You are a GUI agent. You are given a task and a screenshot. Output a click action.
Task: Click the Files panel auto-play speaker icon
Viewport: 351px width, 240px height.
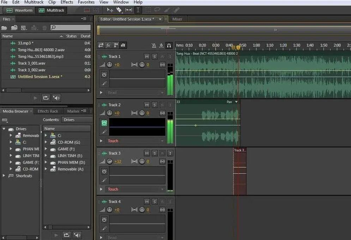pyautogui.click(x=56, y=98)
